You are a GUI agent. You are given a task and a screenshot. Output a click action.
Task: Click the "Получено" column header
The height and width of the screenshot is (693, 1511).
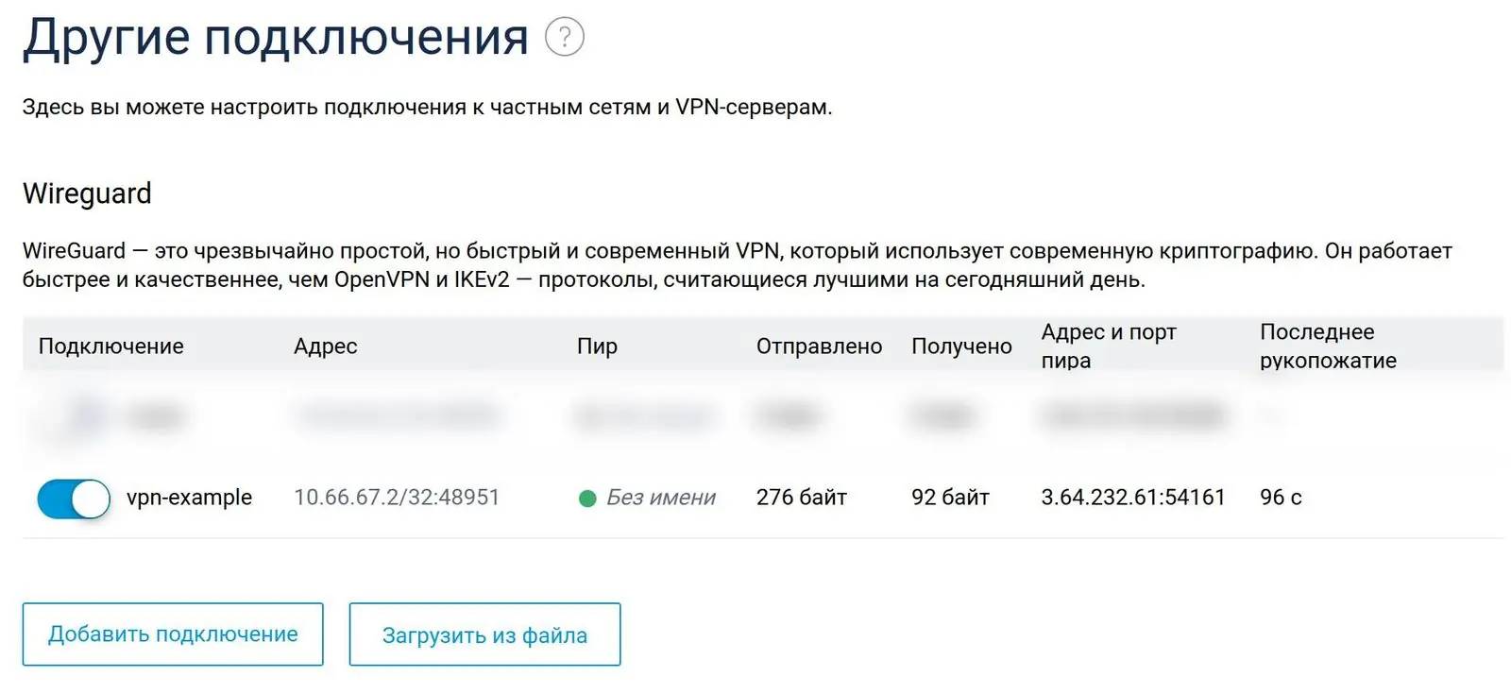click(961, 346)
